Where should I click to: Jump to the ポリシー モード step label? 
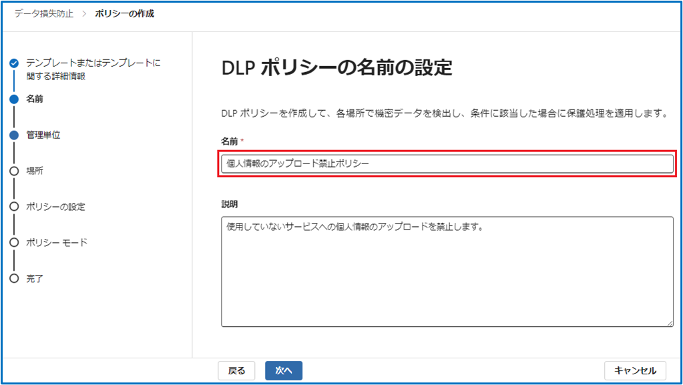click(x=57, y=243)
